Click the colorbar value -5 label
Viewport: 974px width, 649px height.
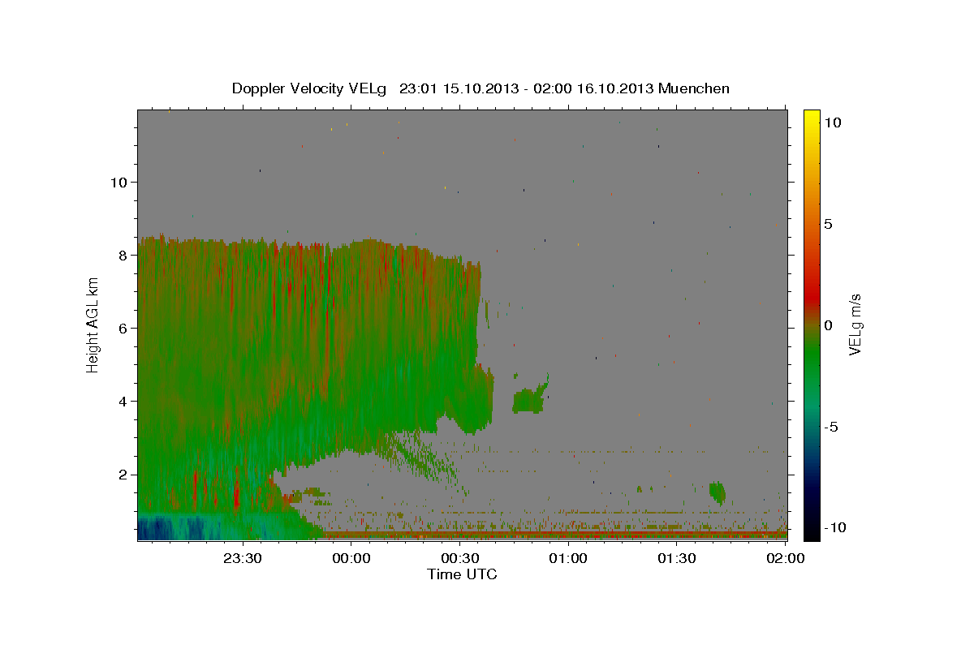click(832, 427)
